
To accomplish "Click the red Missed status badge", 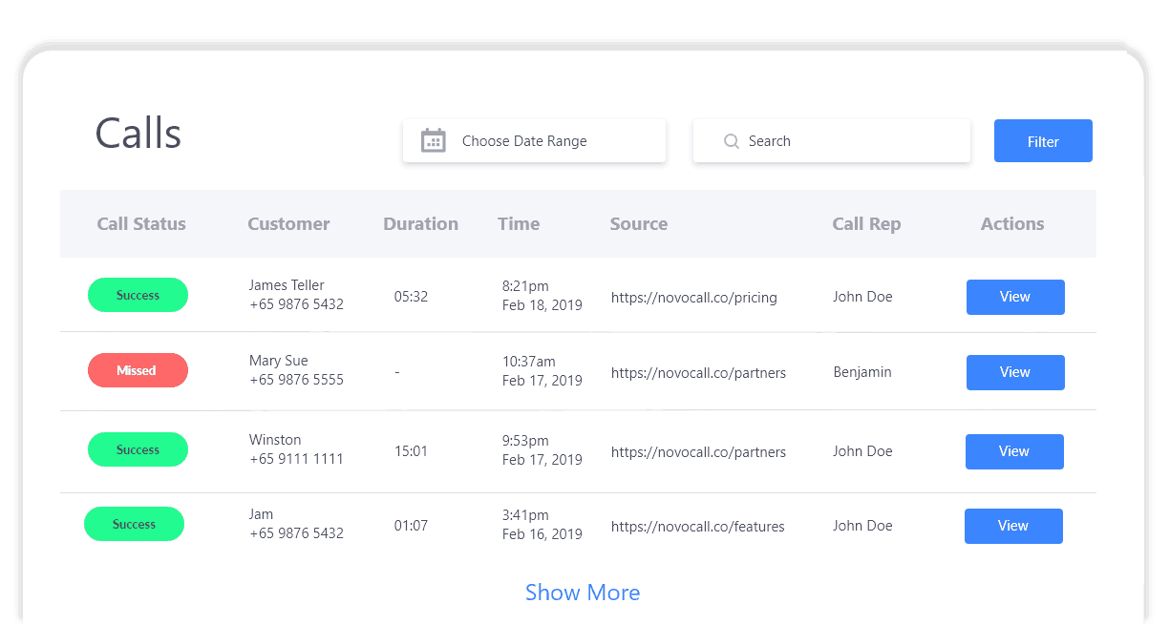I will [x=138, y=370].
